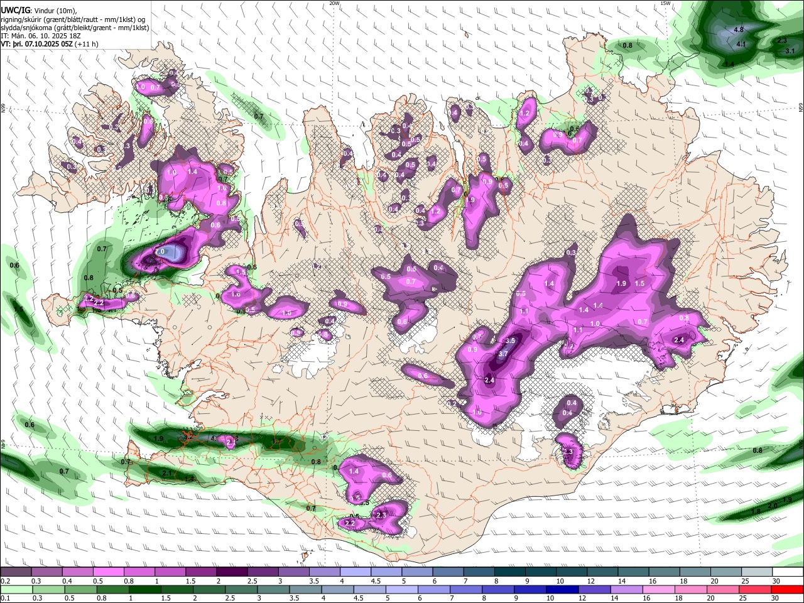Click the 4.8 precipitation value on the map
The height and width of the screenshot is (603, 804).
pyautogui.click(x=739, y=30)
